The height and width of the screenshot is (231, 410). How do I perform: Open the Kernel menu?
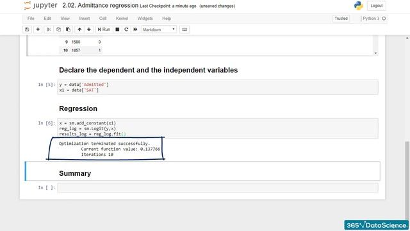[x=122, y=19]
